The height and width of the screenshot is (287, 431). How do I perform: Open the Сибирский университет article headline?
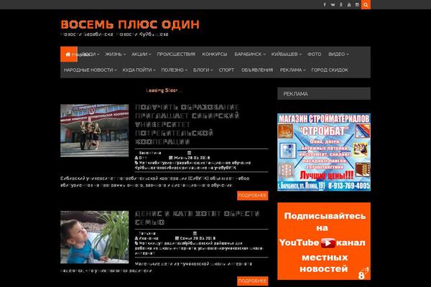point(187,124)
